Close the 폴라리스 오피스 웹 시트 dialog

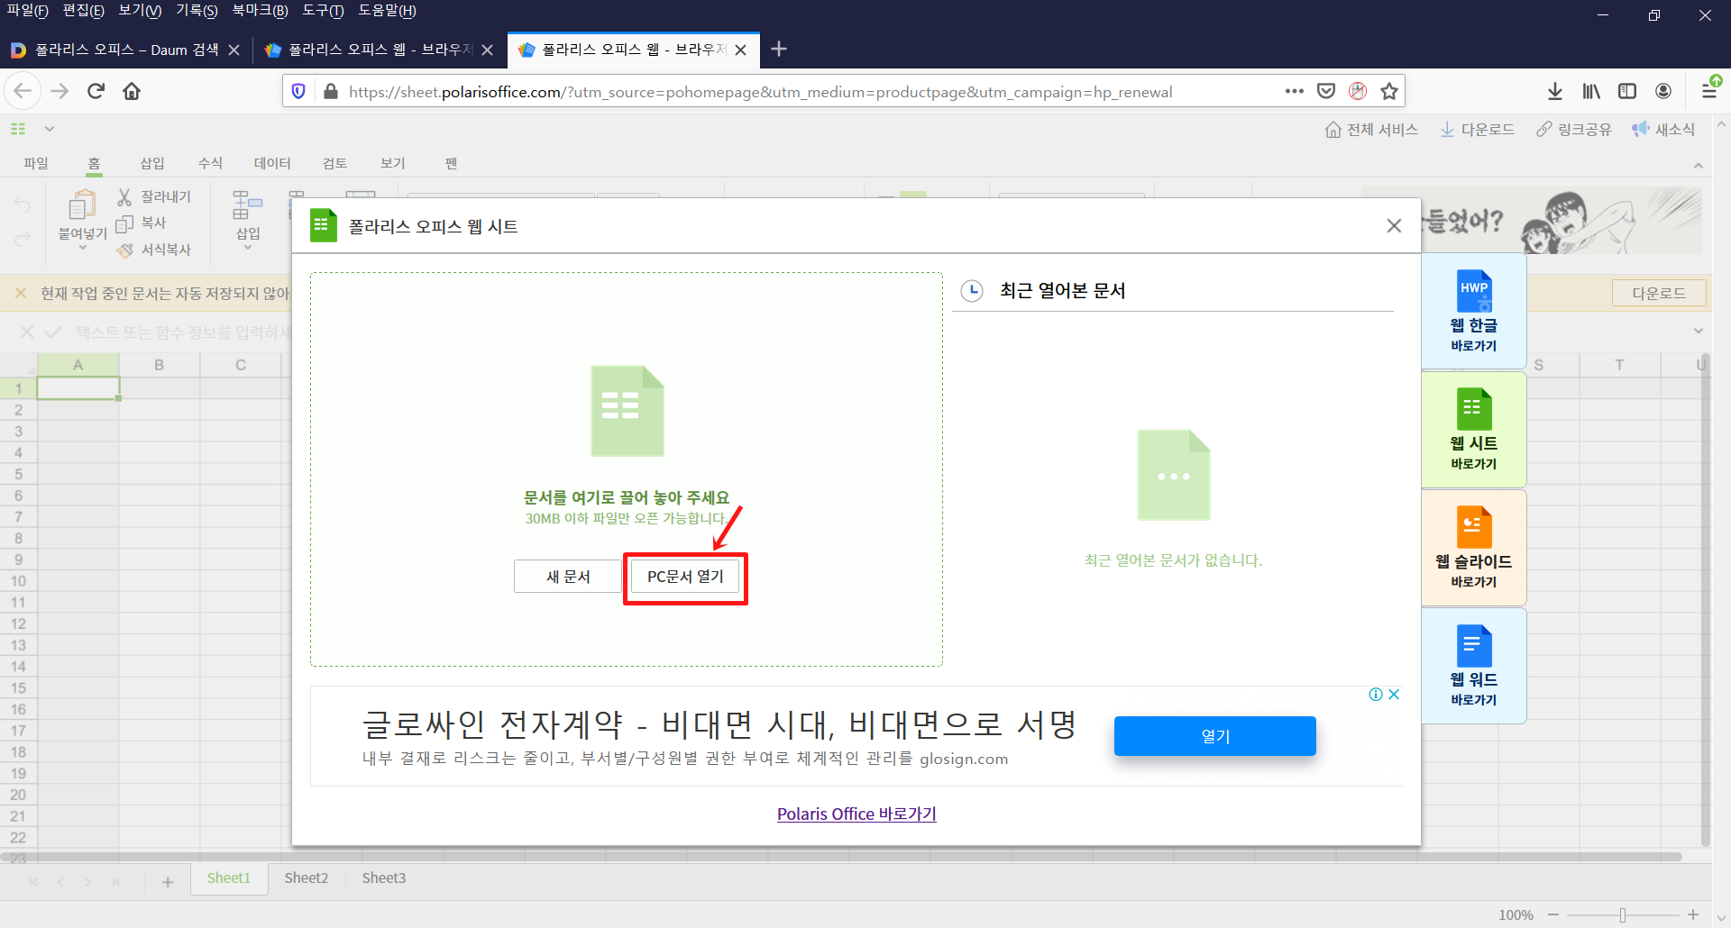[1394, 226]
